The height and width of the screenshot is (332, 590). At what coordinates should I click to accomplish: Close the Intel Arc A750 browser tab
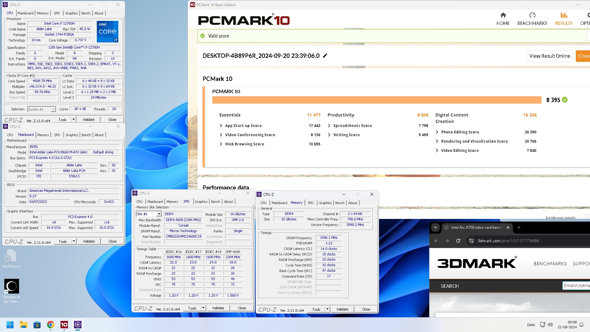pos(508,227)
